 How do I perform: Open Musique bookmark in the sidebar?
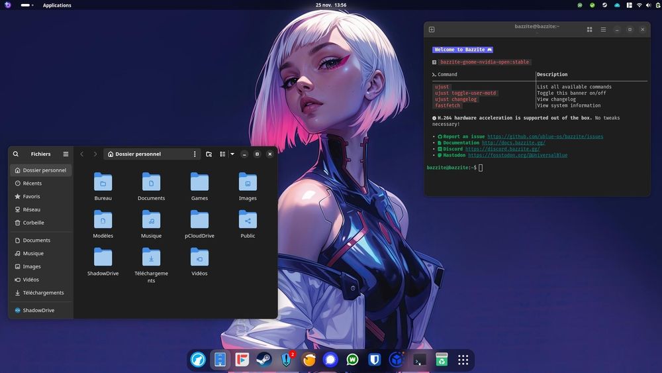point(40,254)
